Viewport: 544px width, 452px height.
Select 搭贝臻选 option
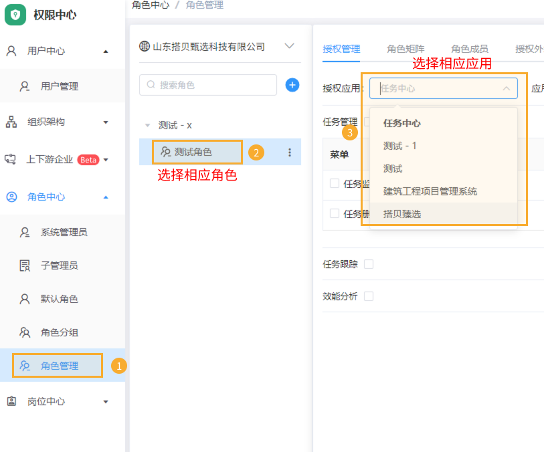(x=444, y=214)
